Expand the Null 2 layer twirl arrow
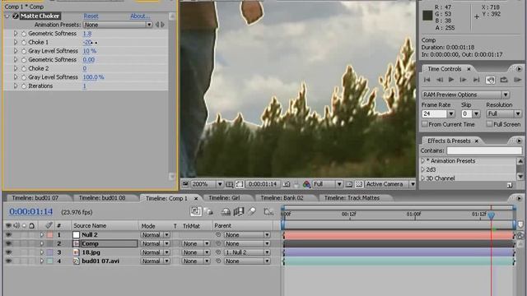 (42, 235)
